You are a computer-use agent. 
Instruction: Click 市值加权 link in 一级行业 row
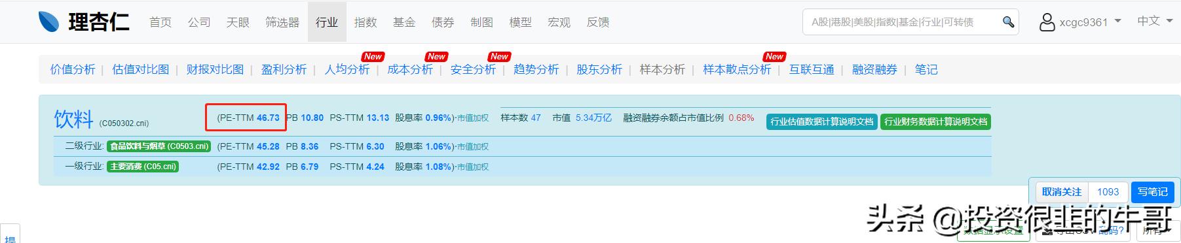[473, 167]
